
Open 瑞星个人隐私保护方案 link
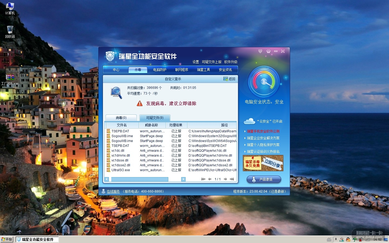[x=263, y=145]
